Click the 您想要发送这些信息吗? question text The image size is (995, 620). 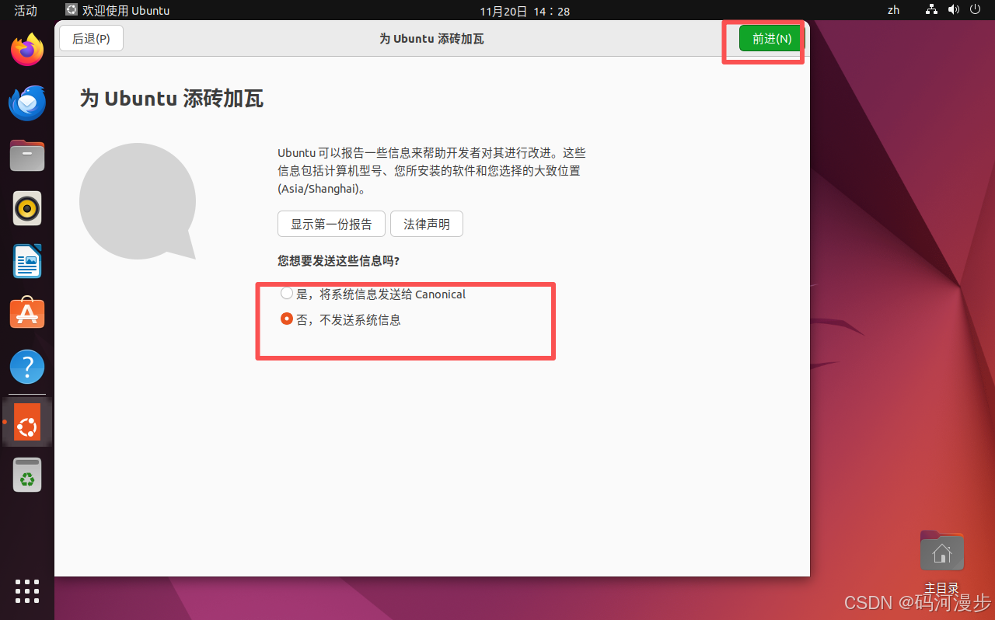339,260
